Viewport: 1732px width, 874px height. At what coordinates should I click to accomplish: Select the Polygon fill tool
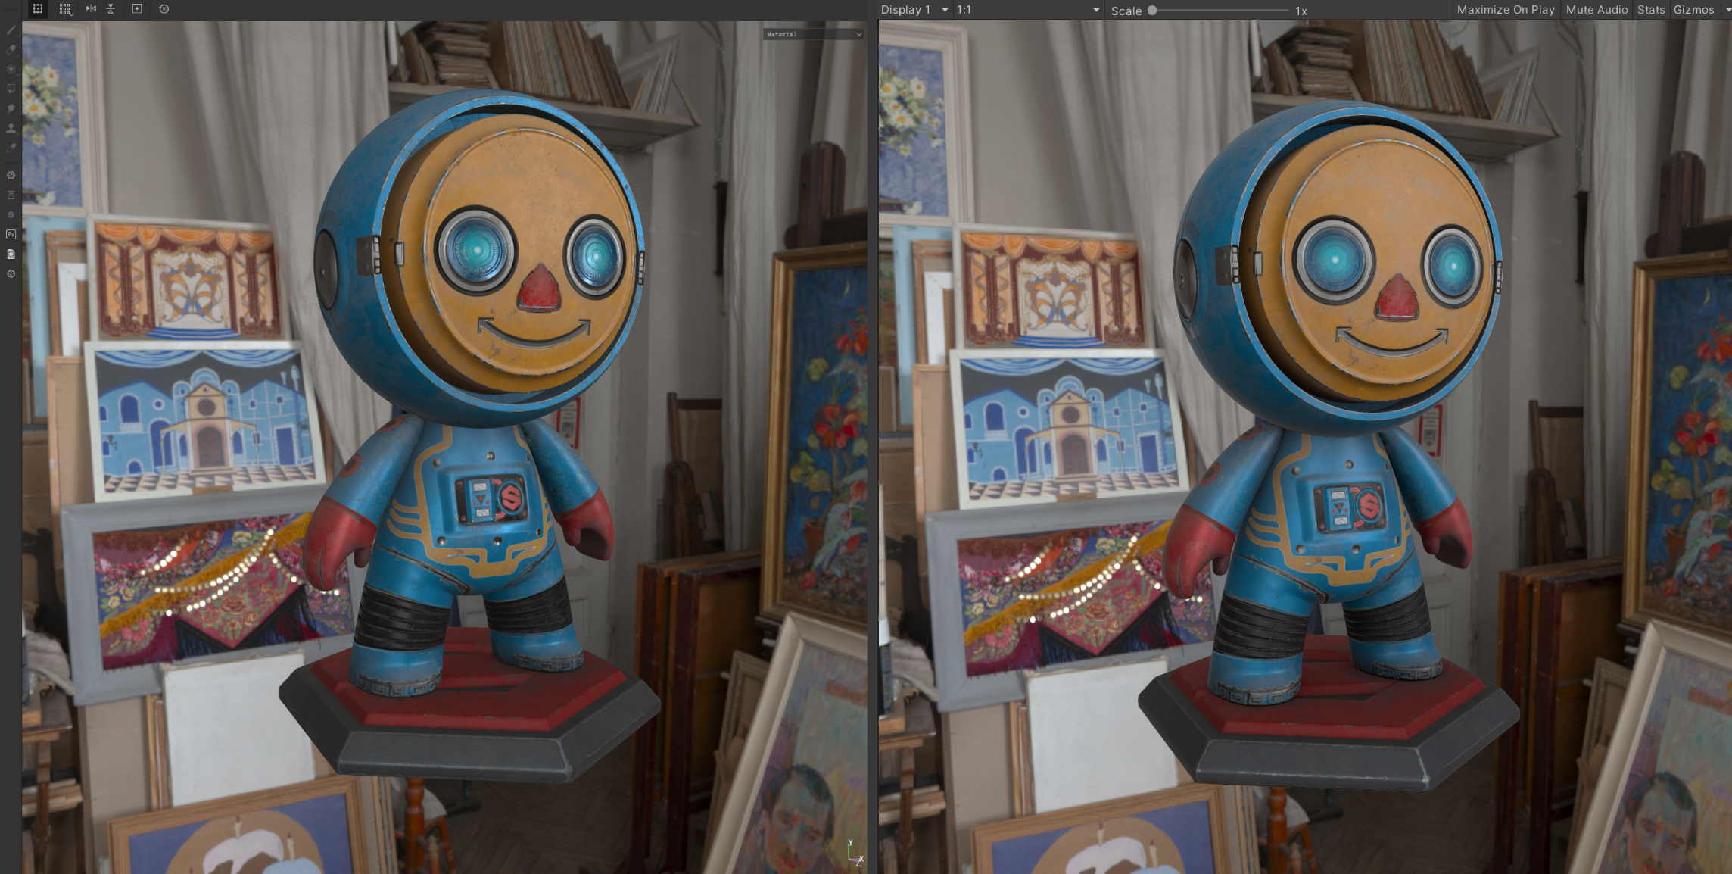[11, 89]
